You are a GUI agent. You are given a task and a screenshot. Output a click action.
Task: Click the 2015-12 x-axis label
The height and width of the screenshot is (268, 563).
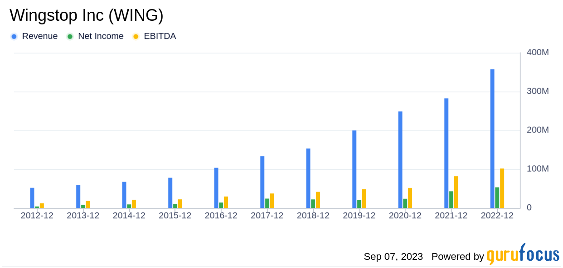(175, 216)
